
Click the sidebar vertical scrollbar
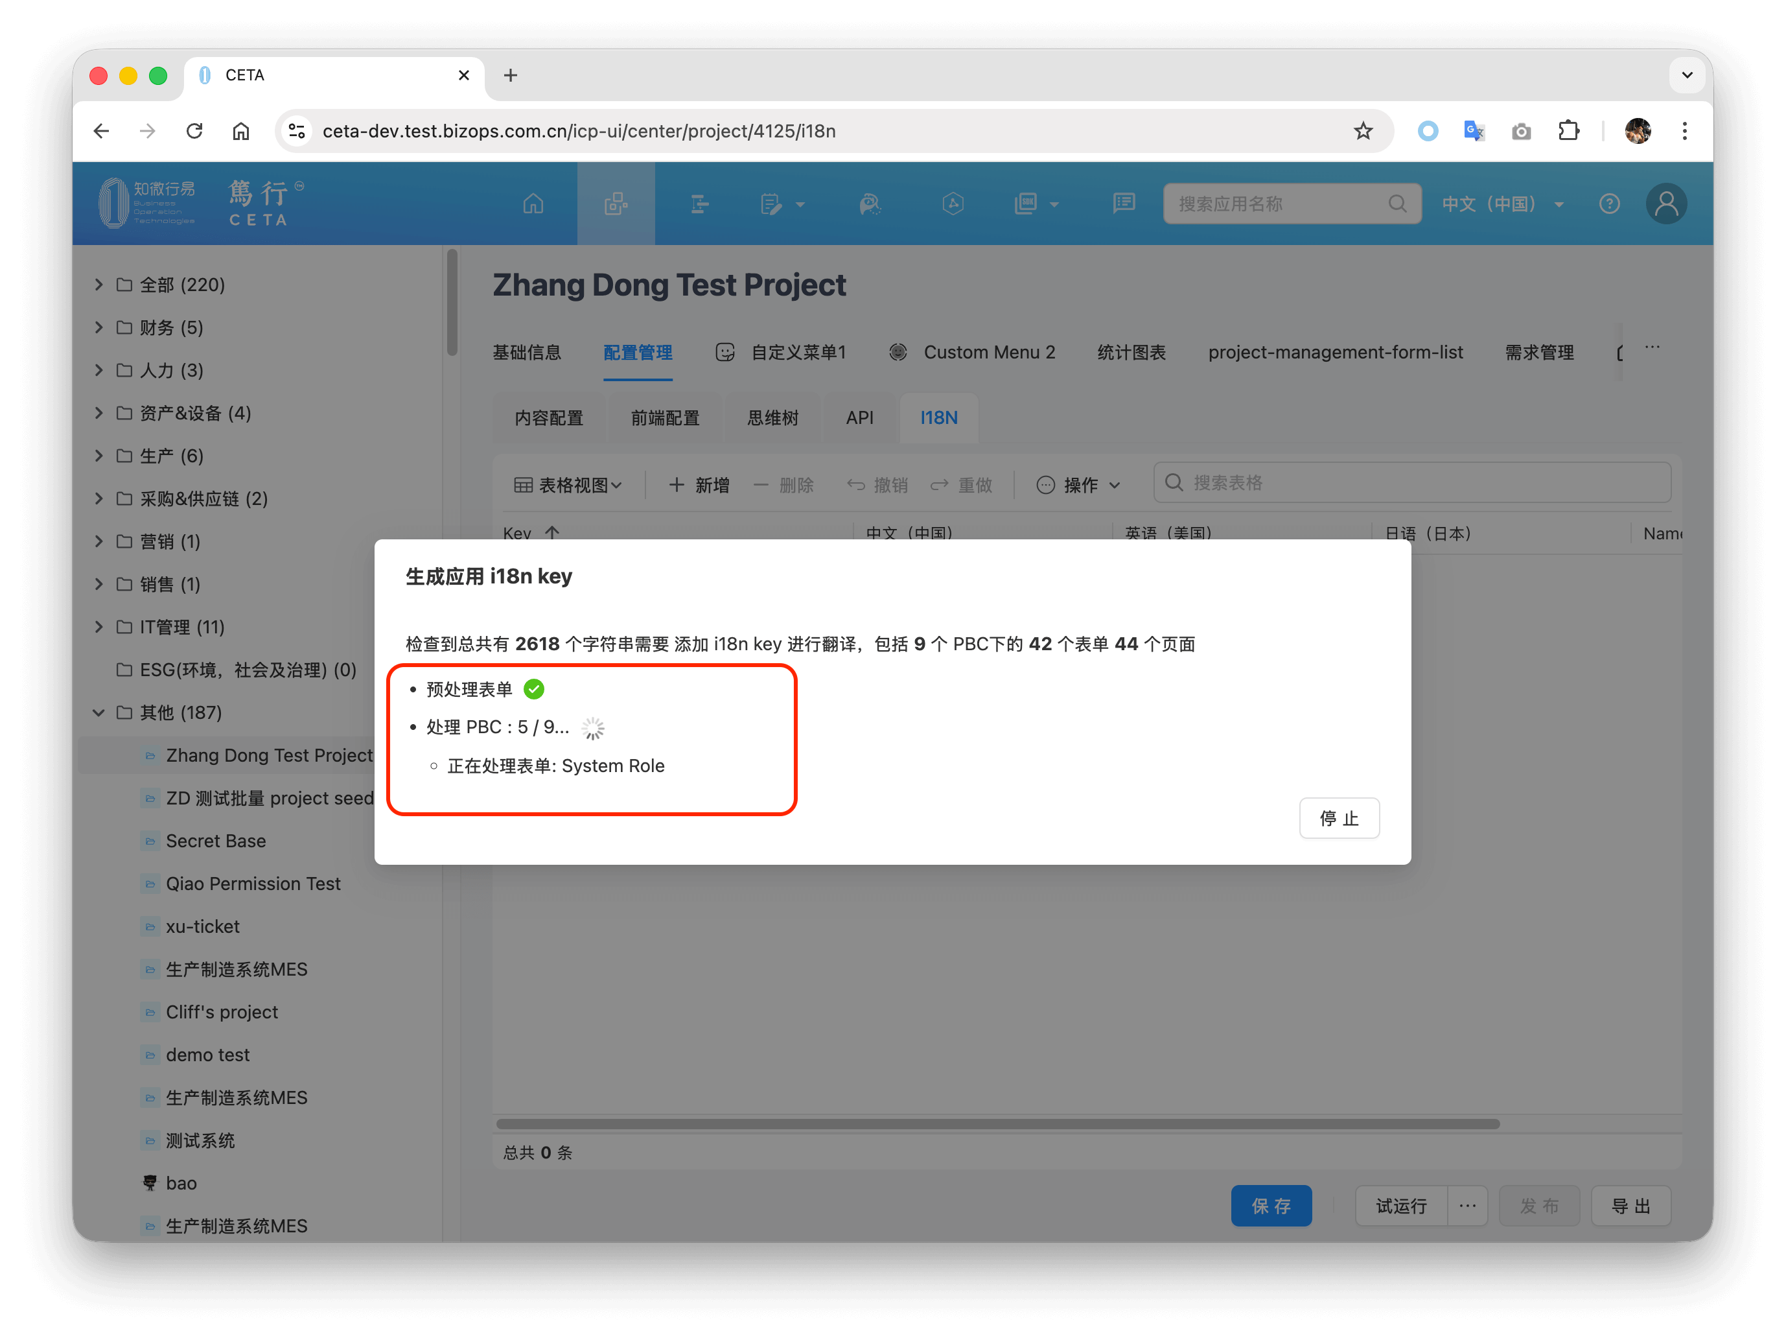[x=452, y=303]
